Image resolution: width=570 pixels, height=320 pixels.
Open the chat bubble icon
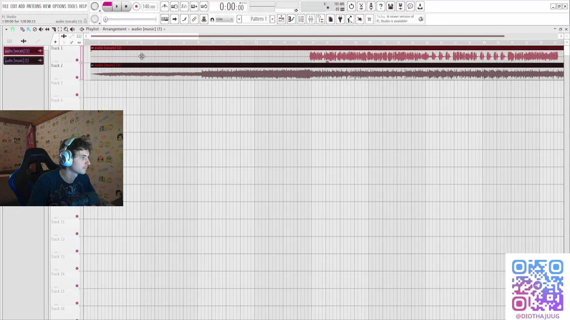[x=410, y=6]
